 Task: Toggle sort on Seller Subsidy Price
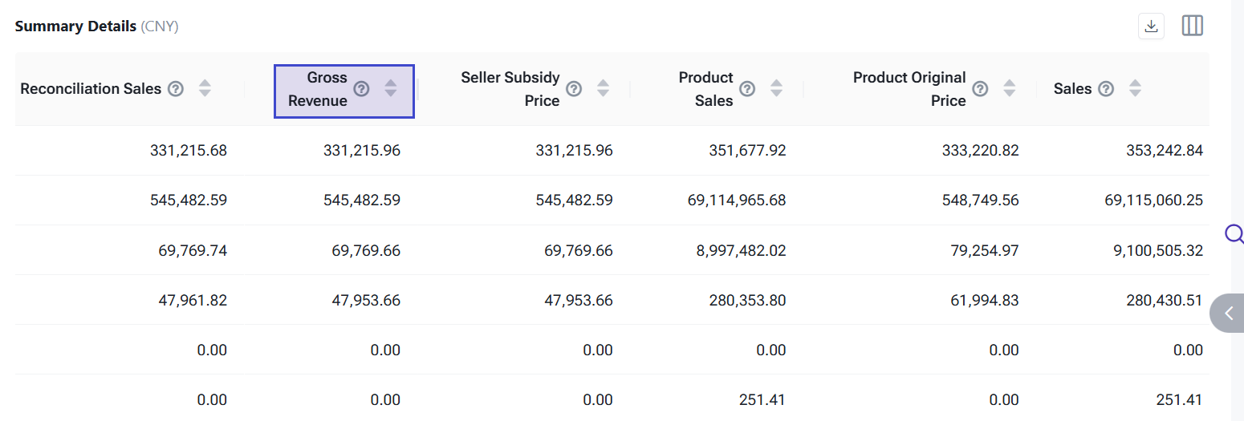pyautogui.click(x=603, y=89)
